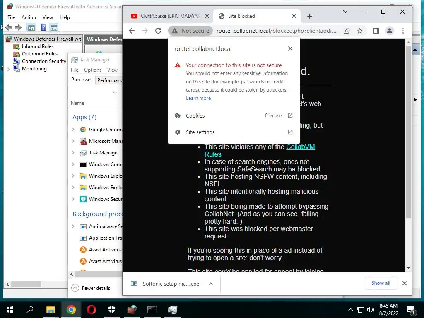Screen dimensions: 424x318
Task: Click the Firewall toolbar help icon
Action: point(43,28)
